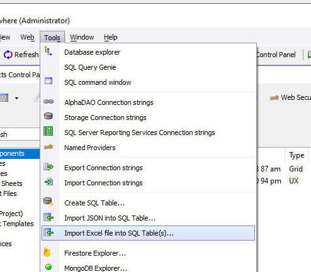Open Web Security toolbar button

point(291,97)
